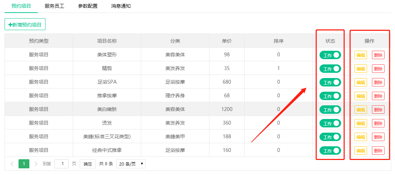
Task: Click the 足浴SPA project name cell
Action: click(x=107, y=82)
